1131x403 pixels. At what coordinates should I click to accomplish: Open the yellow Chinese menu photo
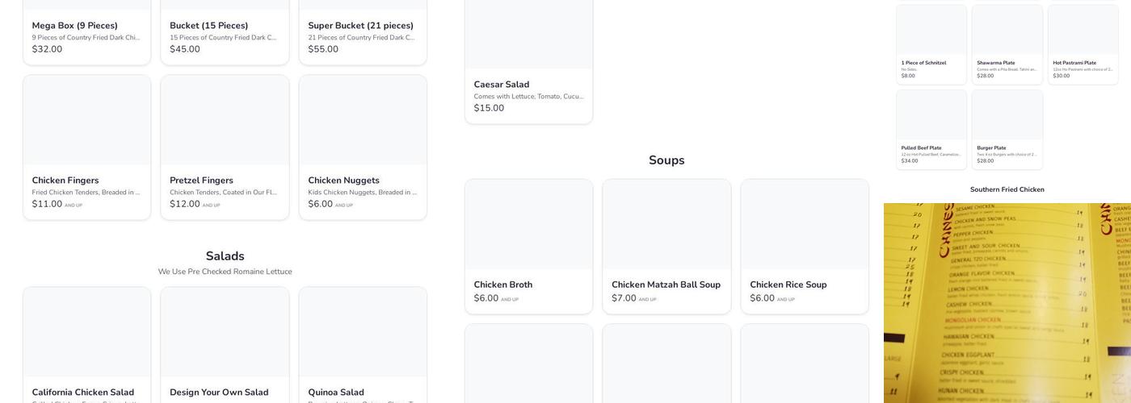pyautogui.click(x=1007, y=303)
